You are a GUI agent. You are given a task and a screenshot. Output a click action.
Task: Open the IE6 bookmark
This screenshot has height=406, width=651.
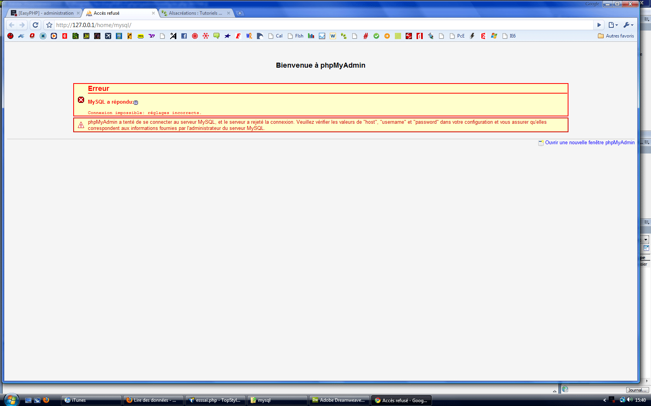click(509, 36)
